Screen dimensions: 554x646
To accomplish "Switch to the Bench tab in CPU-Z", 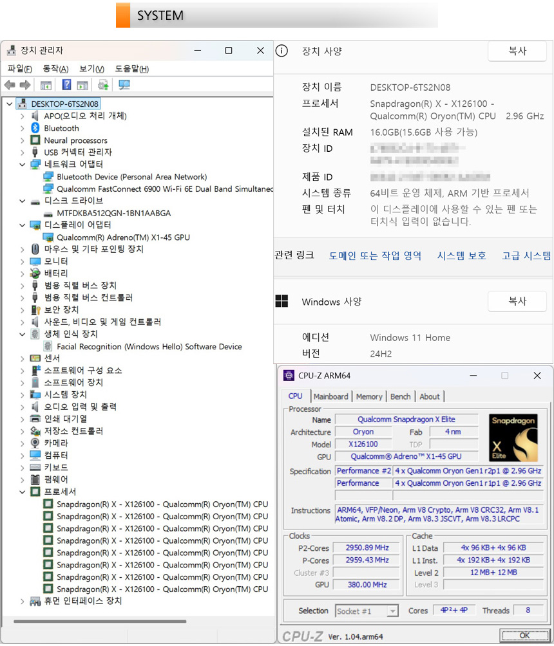I will coord(400,396).
